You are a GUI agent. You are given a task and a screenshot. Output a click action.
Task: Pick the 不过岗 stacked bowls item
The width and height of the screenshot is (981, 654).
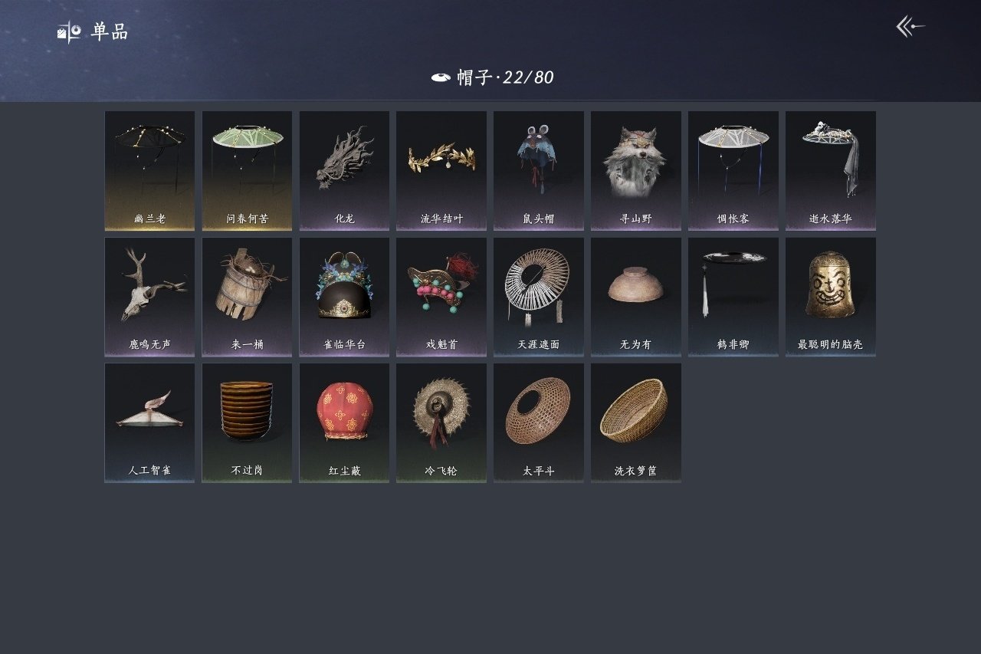[247, 422]
